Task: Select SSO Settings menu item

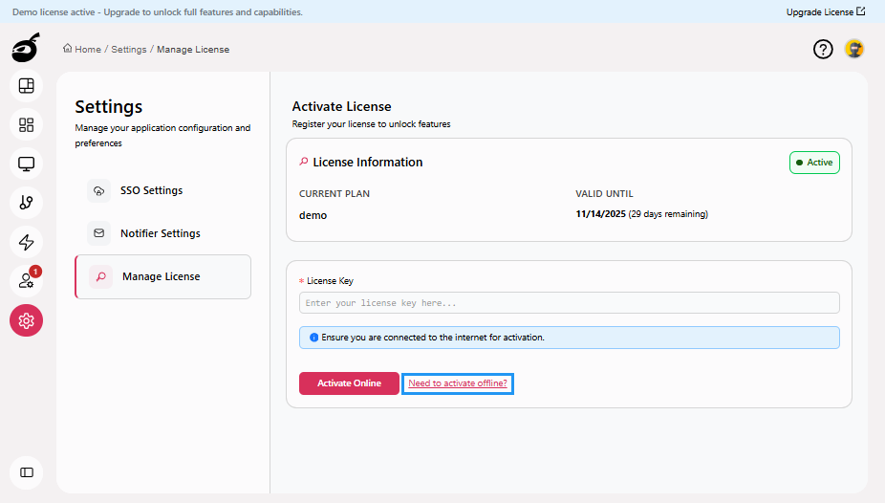Action: [x=163, y=191]
